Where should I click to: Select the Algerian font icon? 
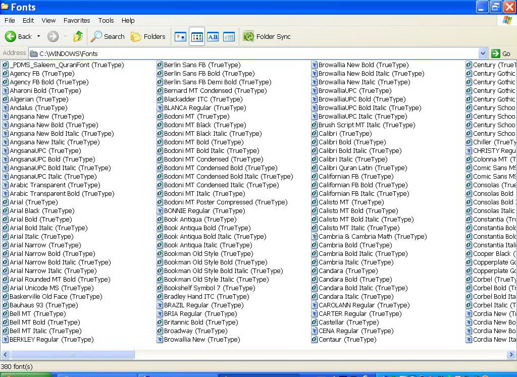[x=5, y=99]
